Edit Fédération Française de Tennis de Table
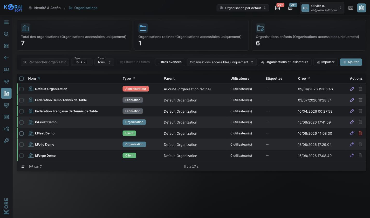 pos(352,111)
